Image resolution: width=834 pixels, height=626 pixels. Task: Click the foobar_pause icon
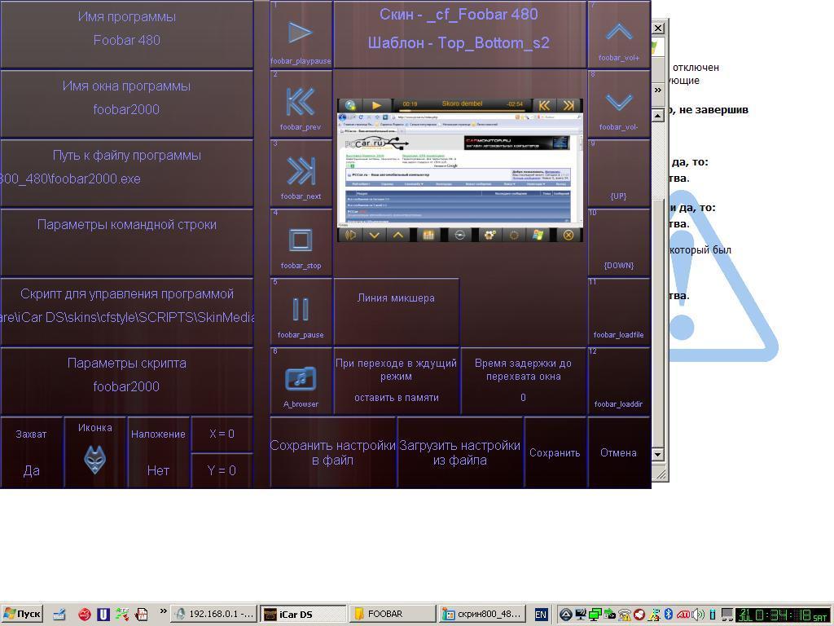[x=301, y=310]
